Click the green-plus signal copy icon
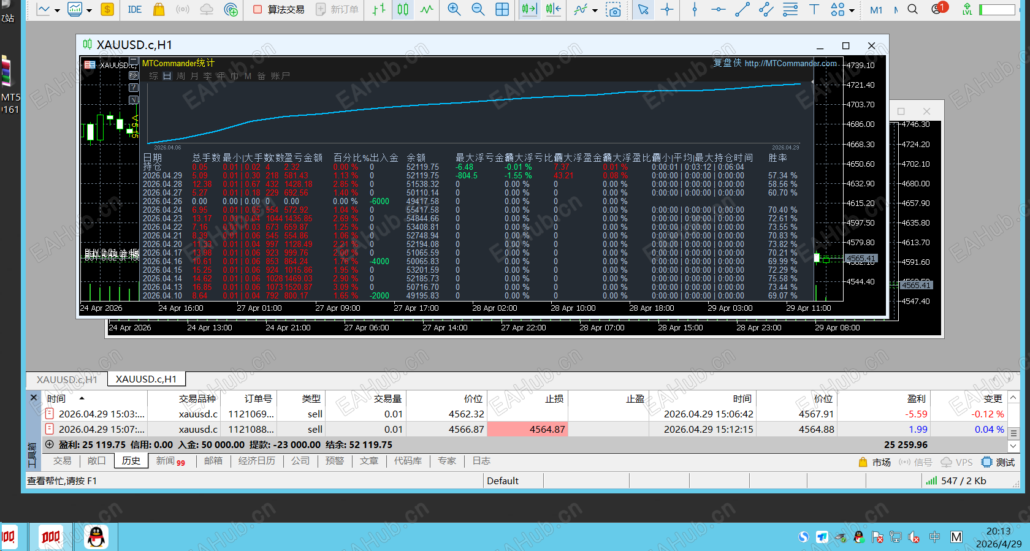The image size is (1030, 551). coord(231,9)
